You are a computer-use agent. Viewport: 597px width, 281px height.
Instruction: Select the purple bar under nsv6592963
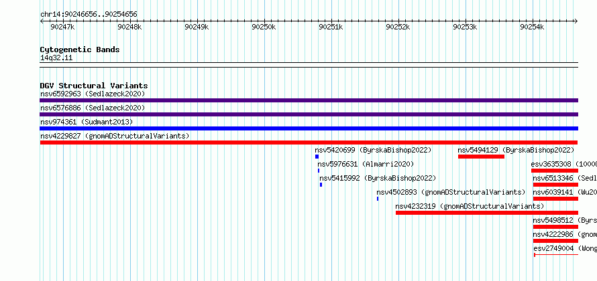(309, 100)
